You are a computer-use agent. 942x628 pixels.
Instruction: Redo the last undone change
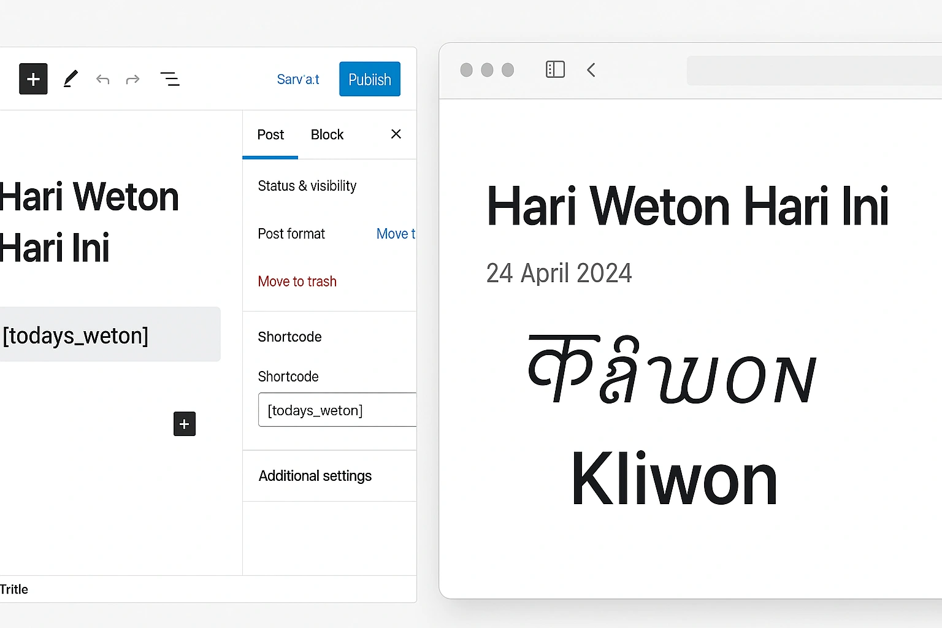132,79
